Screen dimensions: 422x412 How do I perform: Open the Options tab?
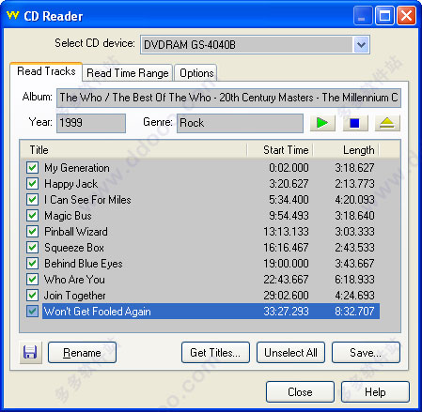[196, 73]
